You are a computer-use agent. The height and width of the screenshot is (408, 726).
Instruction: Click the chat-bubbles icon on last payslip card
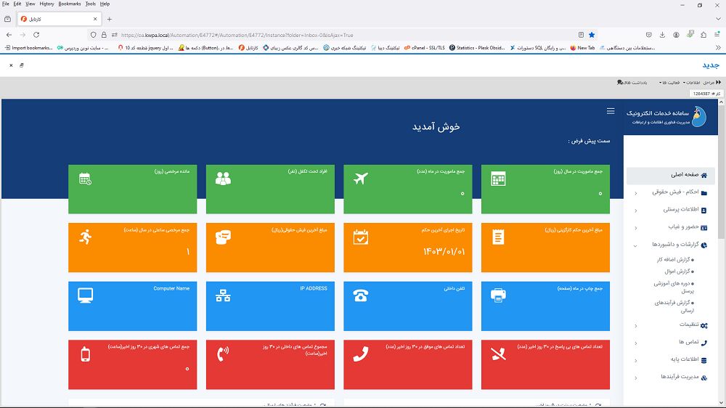pyautogui.click(x=223, y=237)
